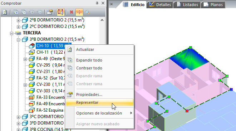The height and width of the screenshot is (131, 236).
Task: Toggle the orange move/locate toolbar button
Action: point(79,12)
